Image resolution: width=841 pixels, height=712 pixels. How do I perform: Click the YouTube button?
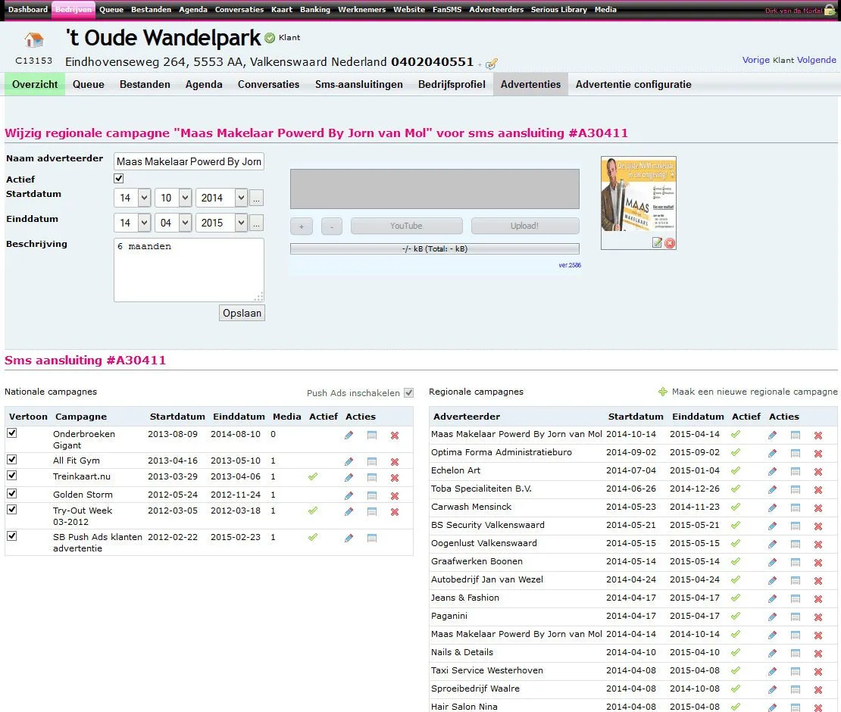[407, 226]
